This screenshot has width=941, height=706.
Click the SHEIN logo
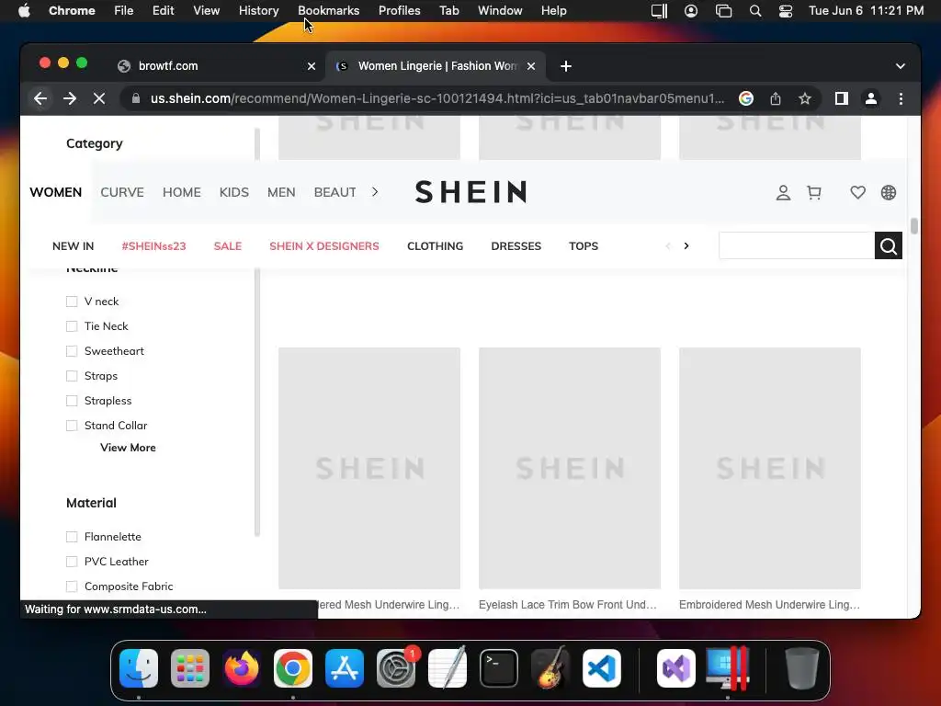(471, 192)
